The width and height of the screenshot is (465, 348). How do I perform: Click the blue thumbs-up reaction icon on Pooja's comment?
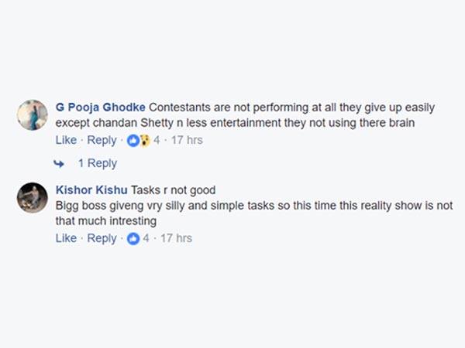133,140
